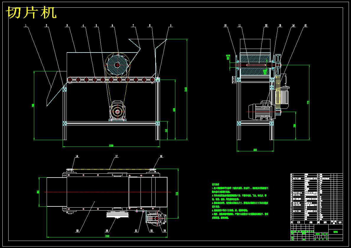Viewport: 351px width, 248px height.
Task: Select the slotted keyway on side-view shaft
Action: (x=256, y=65)
